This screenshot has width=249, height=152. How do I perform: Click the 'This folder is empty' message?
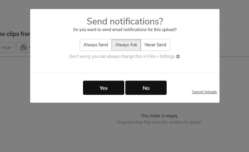point(159,116)
